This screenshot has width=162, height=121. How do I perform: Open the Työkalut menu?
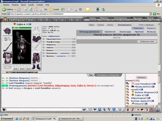coord(40,5)
